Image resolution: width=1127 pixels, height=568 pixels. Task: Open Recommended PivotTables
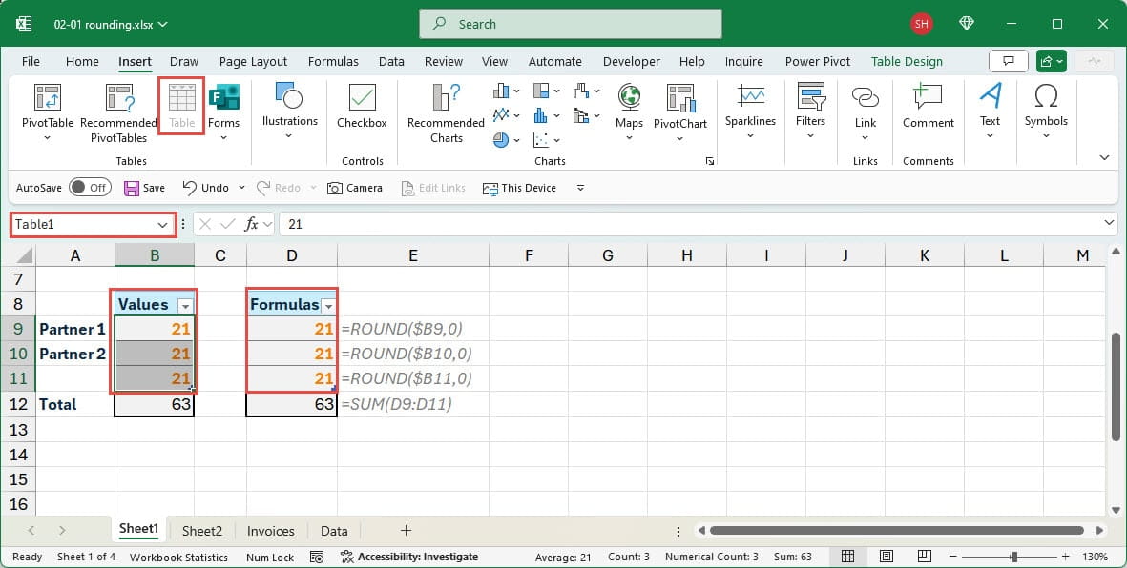[x=118, y=99]
